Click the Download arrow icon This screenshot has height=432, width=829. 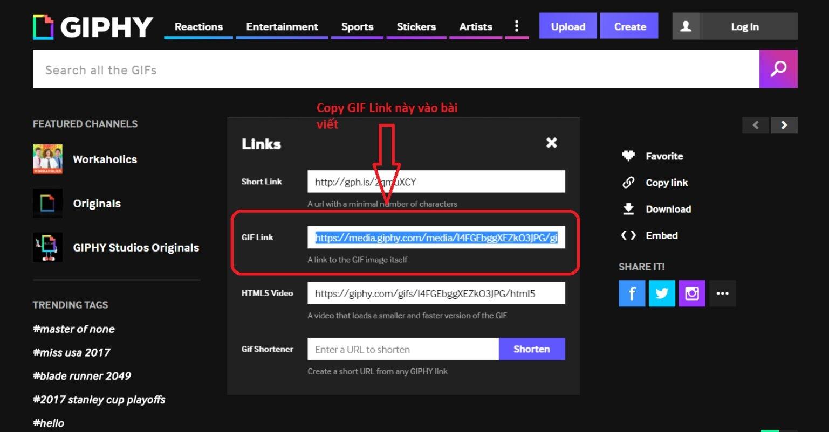coord(628,209)
